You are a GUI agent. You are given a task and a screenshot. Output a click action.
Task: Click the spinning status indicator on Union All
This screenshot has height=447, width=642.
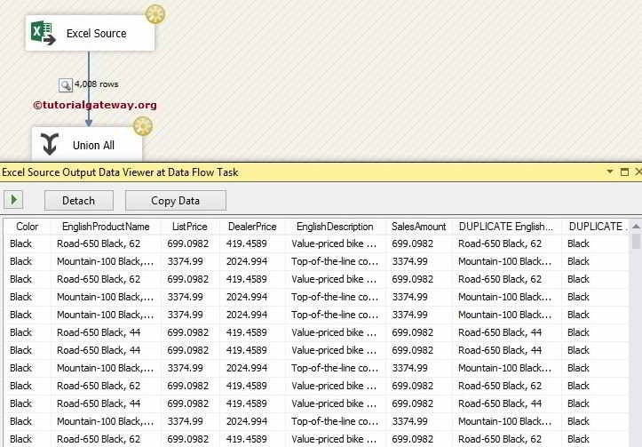[x=143, y=126]
